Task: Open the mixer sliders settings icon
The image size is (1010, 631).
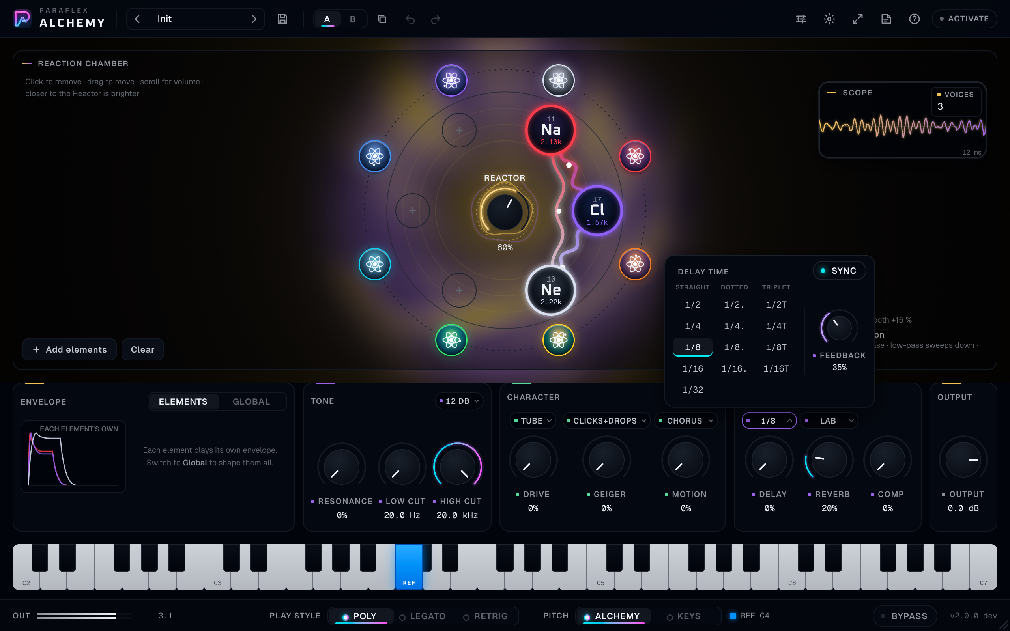Action: click(x=801, y=19)
